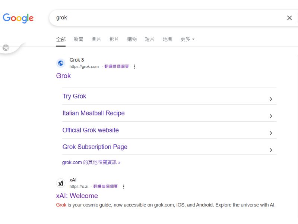This screenshot has width=298, height=224.
Task: Click the xAI result description snippet
Action: click(x=166, y=205)
